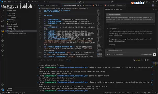The height and width of the screenshot is (94, 158).
Task: Open the .mcp.json.bak file
Action: coord(13,24)
